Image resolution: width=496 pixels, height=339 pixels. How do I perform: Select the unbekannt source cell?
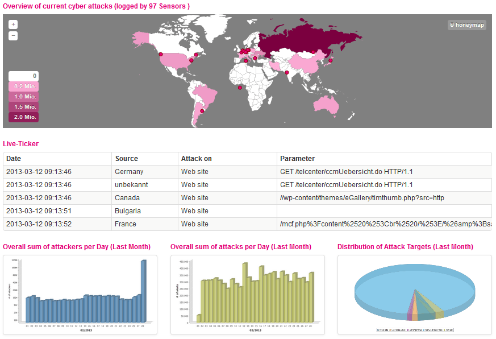(145, 185)
